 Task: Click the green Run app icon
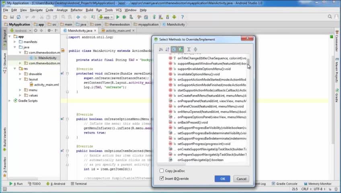pos(118,17)
